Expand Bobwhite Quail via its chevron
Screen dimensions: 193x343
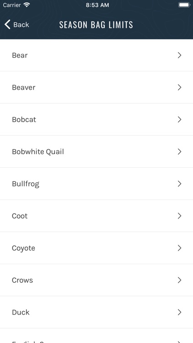point(179,151)
